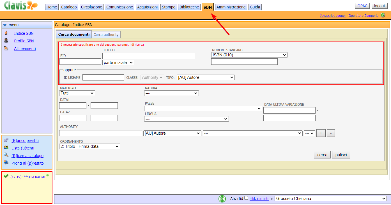Viewport: 391px width, 205px height.
Task: Open the Amministrazione top menu tab
Action: point(231,7)
